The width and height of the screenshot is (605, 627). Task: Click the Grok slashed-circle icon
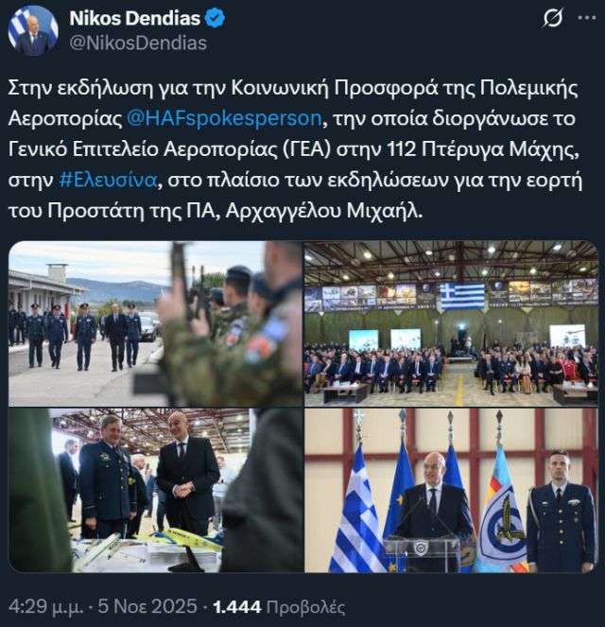click(553, 18)
